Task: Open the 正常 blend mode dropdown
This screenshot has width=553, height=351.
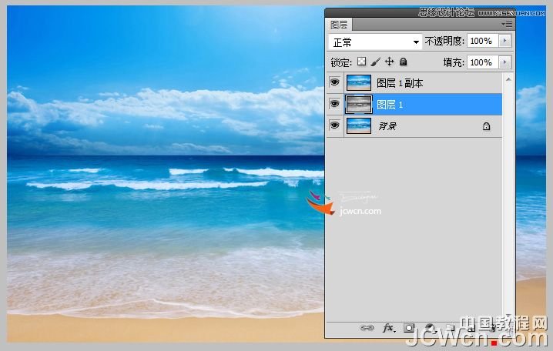Action: tap(375, 42)
